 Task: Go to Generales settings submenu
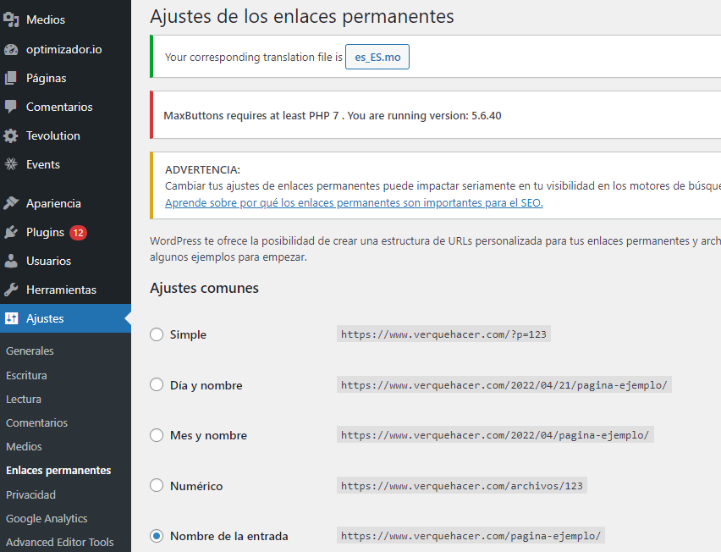[x=30, y=351]
